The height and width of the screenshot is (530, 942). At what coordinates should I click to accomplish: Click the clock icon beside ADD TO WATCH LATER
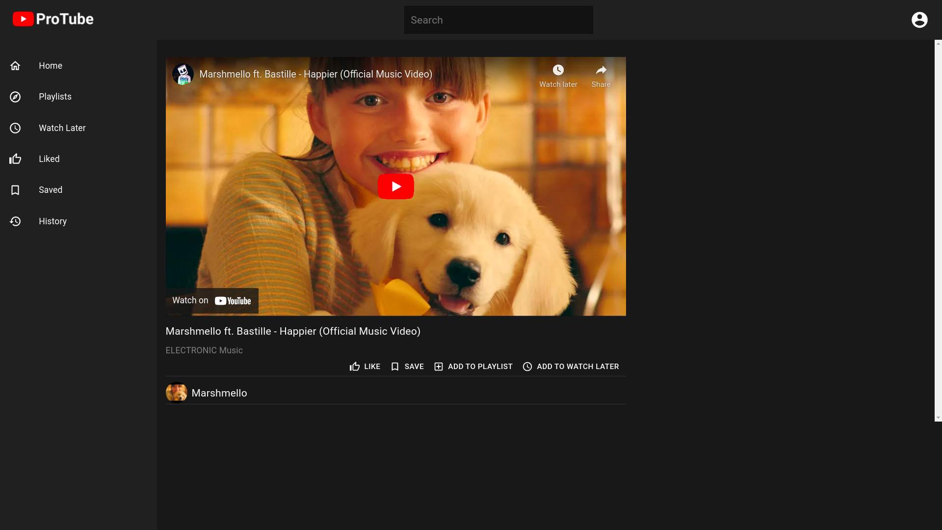(527, 367)
